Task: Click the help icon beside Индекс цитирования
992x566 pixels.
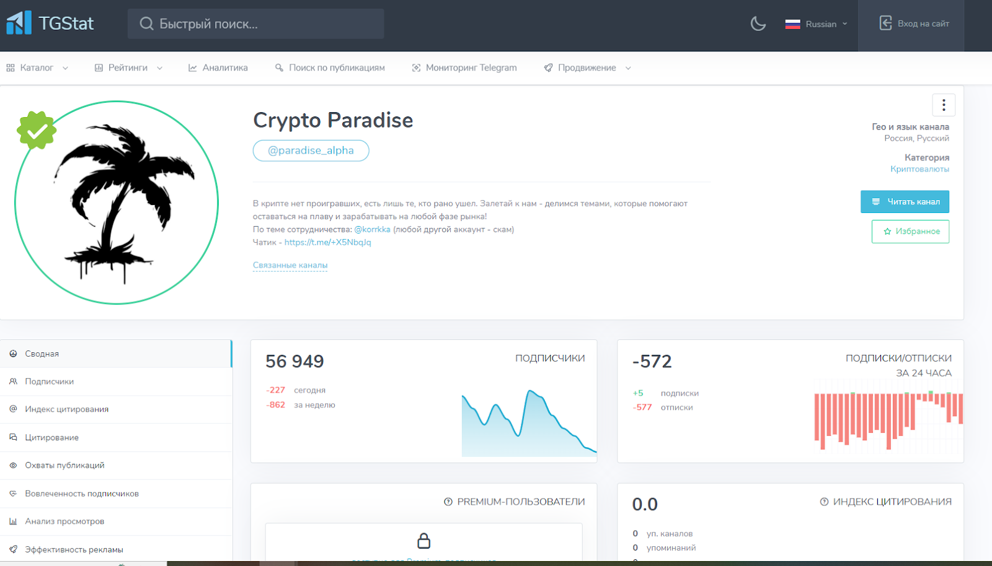Action: pos(824,502)
